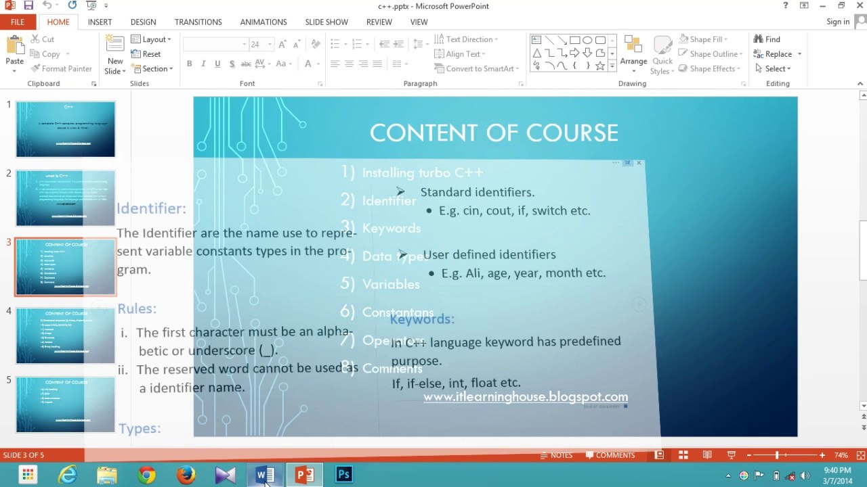Click the Format Painter tool

(x=60, y=68)
